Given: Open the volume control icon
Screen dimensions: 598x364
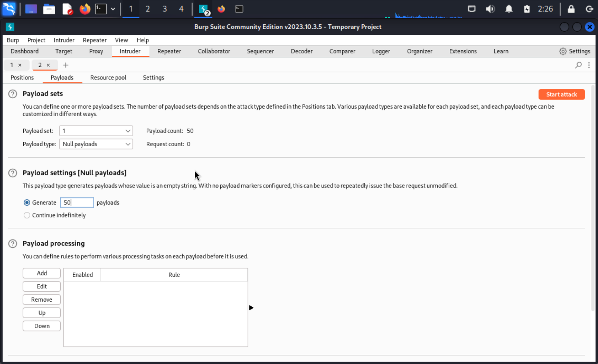Looking at the screenshot, I should point(490,9).
